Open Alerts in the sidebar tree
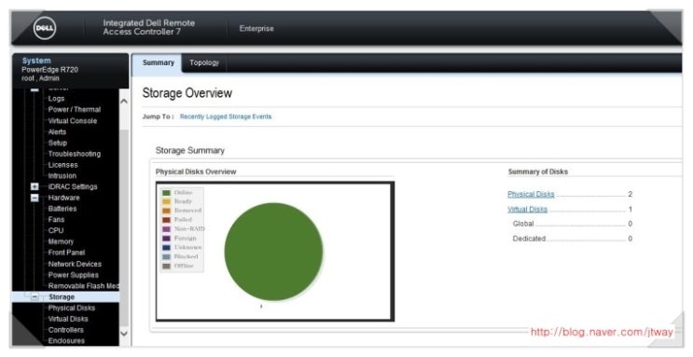Screen dimensions: 693x357 point(57,131)
